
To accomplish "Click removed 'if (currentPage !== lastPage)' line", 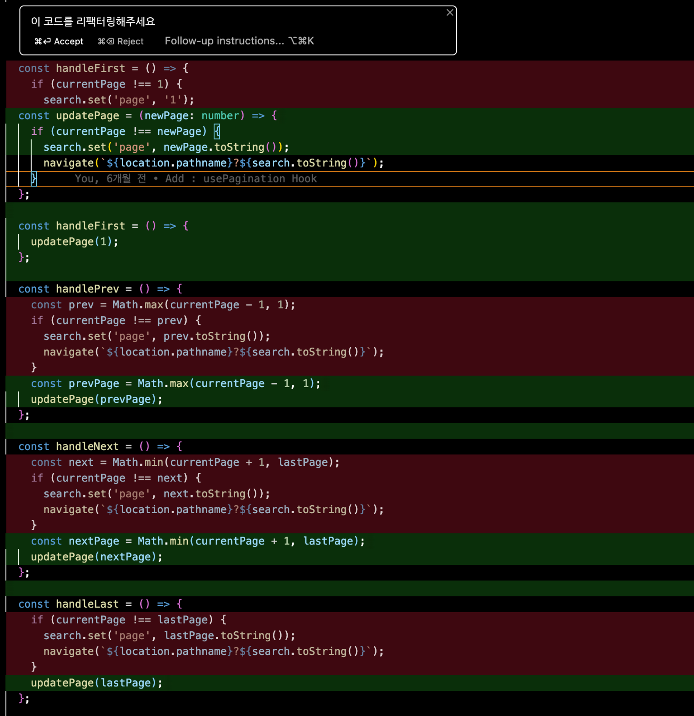I will click(x=129, y=620).
